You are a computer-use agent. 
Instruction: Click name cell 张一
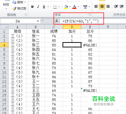point(36,36)
